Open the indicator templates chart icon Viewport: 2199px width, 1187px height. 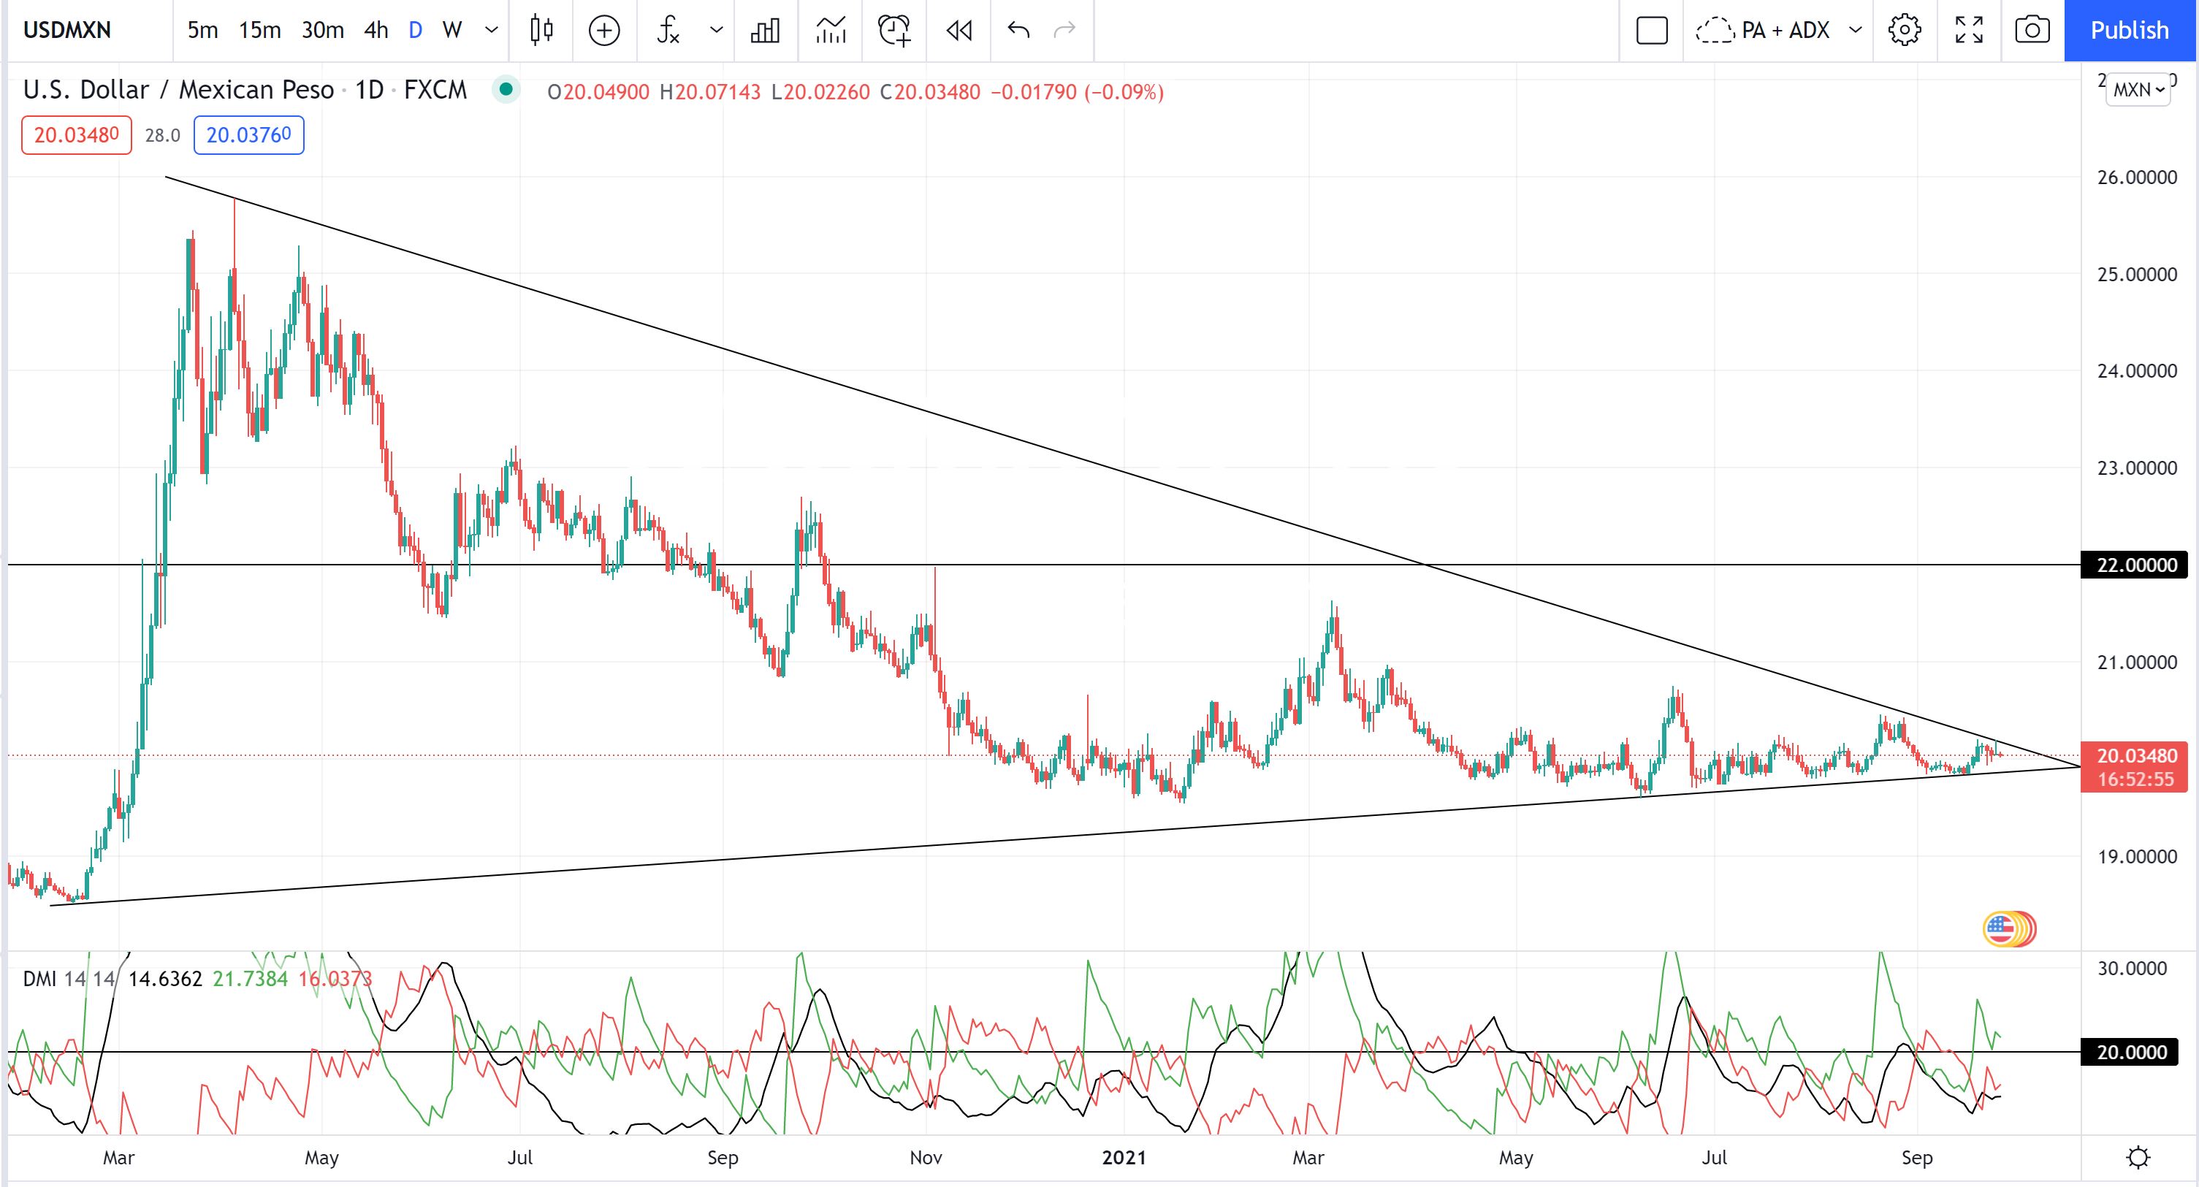coord(831,30)
